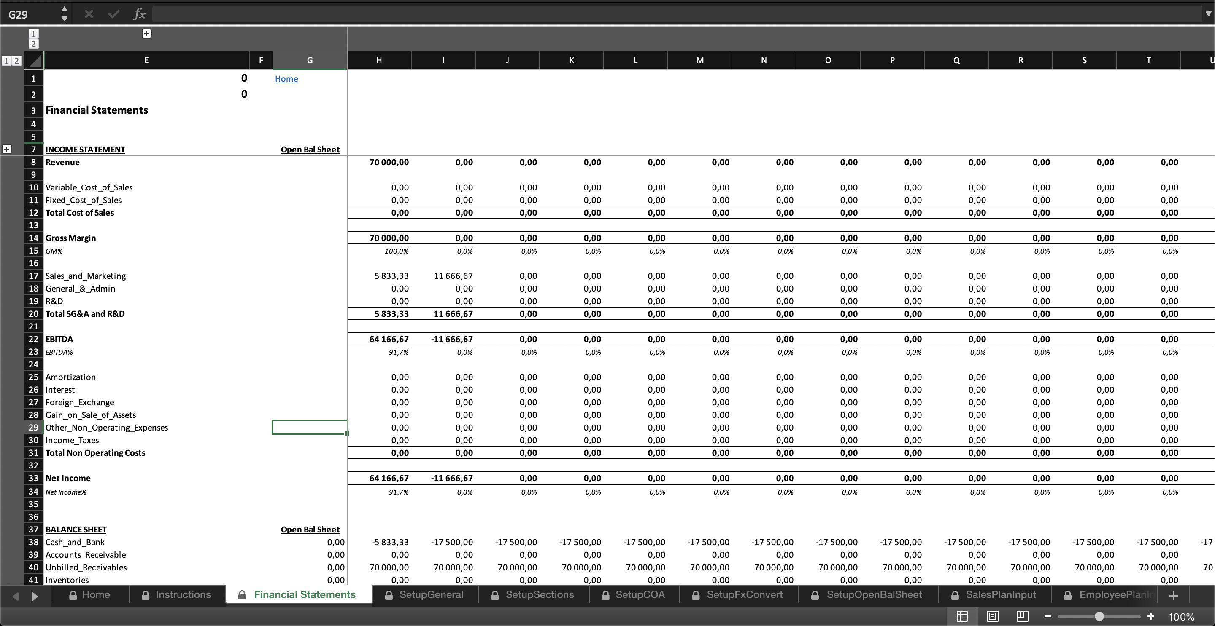Select column H header

click(379, 60)
